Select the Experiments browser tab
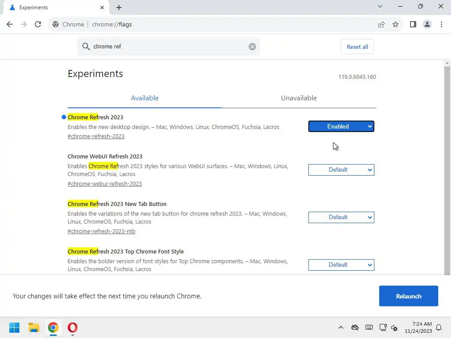Screen dimensions: 451x338 56,8
